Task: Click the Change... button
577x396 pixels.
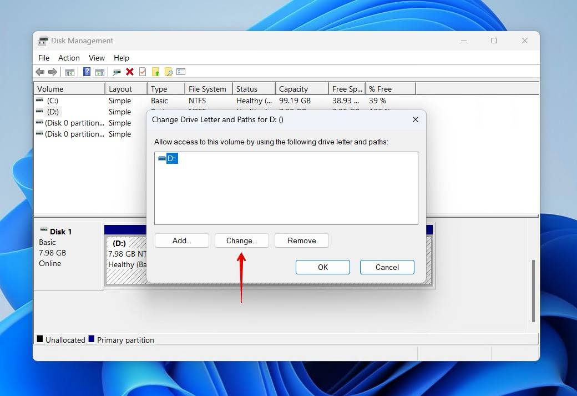Action: click(242, 240)
